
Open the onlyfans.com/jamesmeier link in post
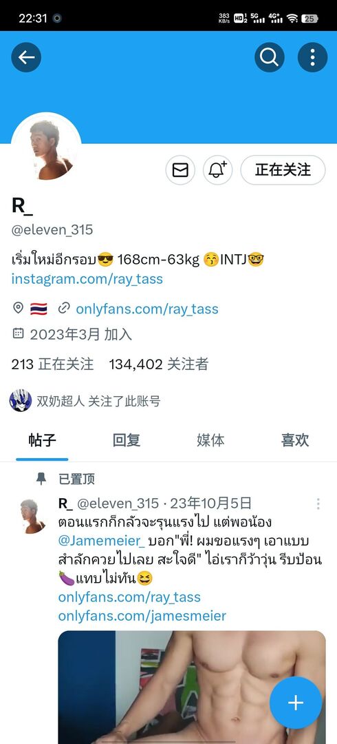click(142, 616)
